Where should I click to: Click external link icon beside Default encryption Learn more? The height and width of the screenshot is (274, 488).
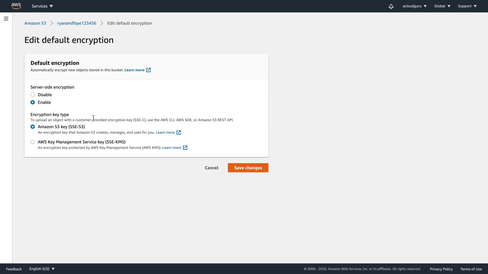(x=149, y=70)
